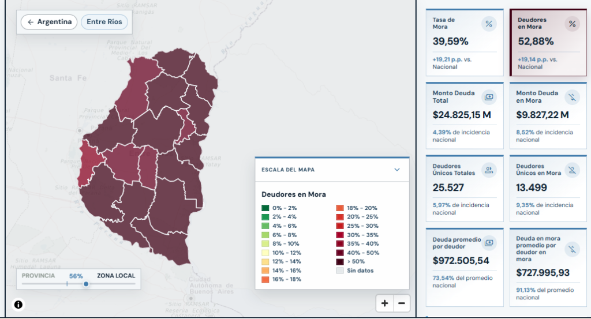Image resolution: width=591 pixels, height=319 pixels.
Task: Select the Deudores en Mora 52,88% card
Action: (548, 43)
